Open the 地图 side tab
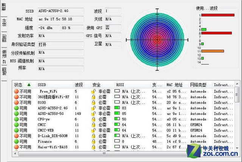Image resolution: width=242 pixels, height=162 pixels. coord(4,71)
